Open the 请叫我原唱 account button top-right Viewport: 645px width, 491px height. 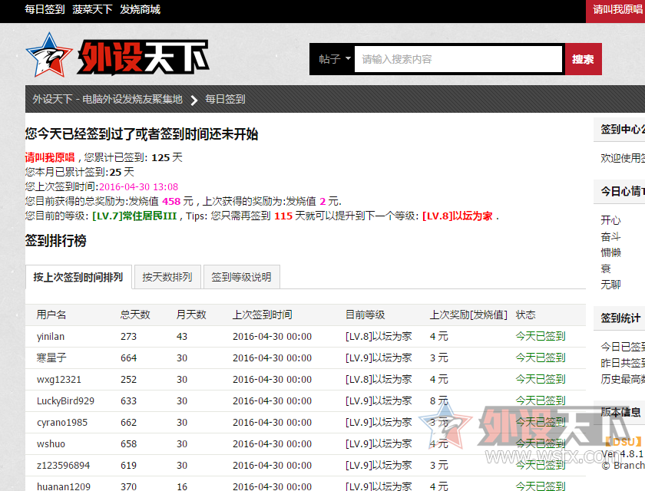pos(617,10)
